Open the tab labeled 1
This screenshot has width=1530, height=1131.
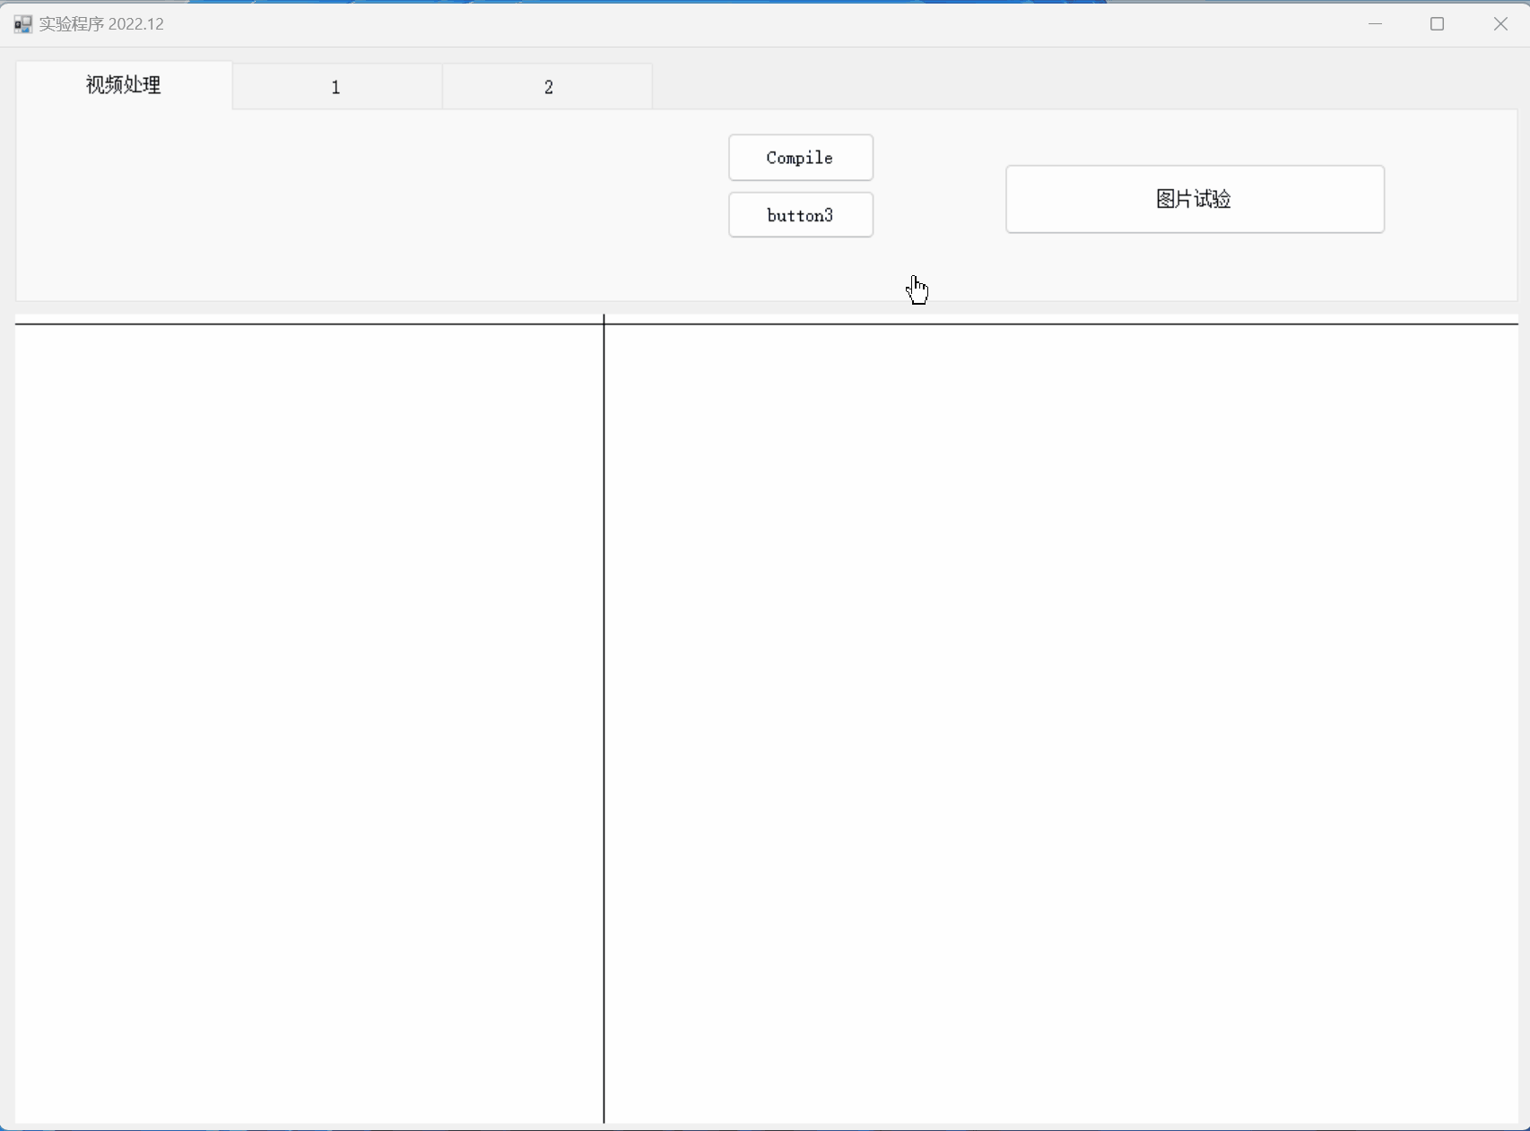coord(337,87)
